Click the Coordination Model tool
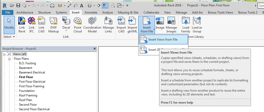Image resolution: width=264 pixels, height=112 pixels. click(x=92, y=25)
